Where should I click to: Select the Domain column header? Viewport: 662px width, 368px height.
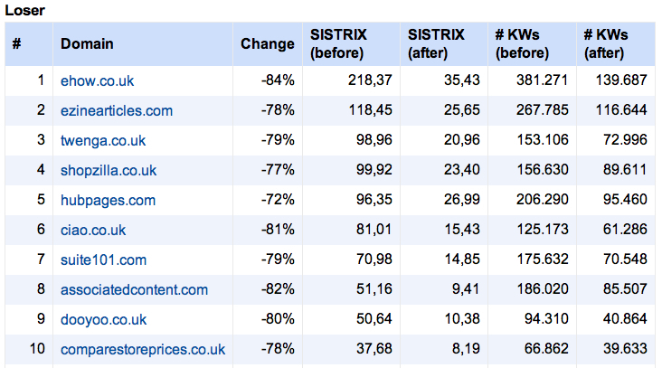pos(87,44)
